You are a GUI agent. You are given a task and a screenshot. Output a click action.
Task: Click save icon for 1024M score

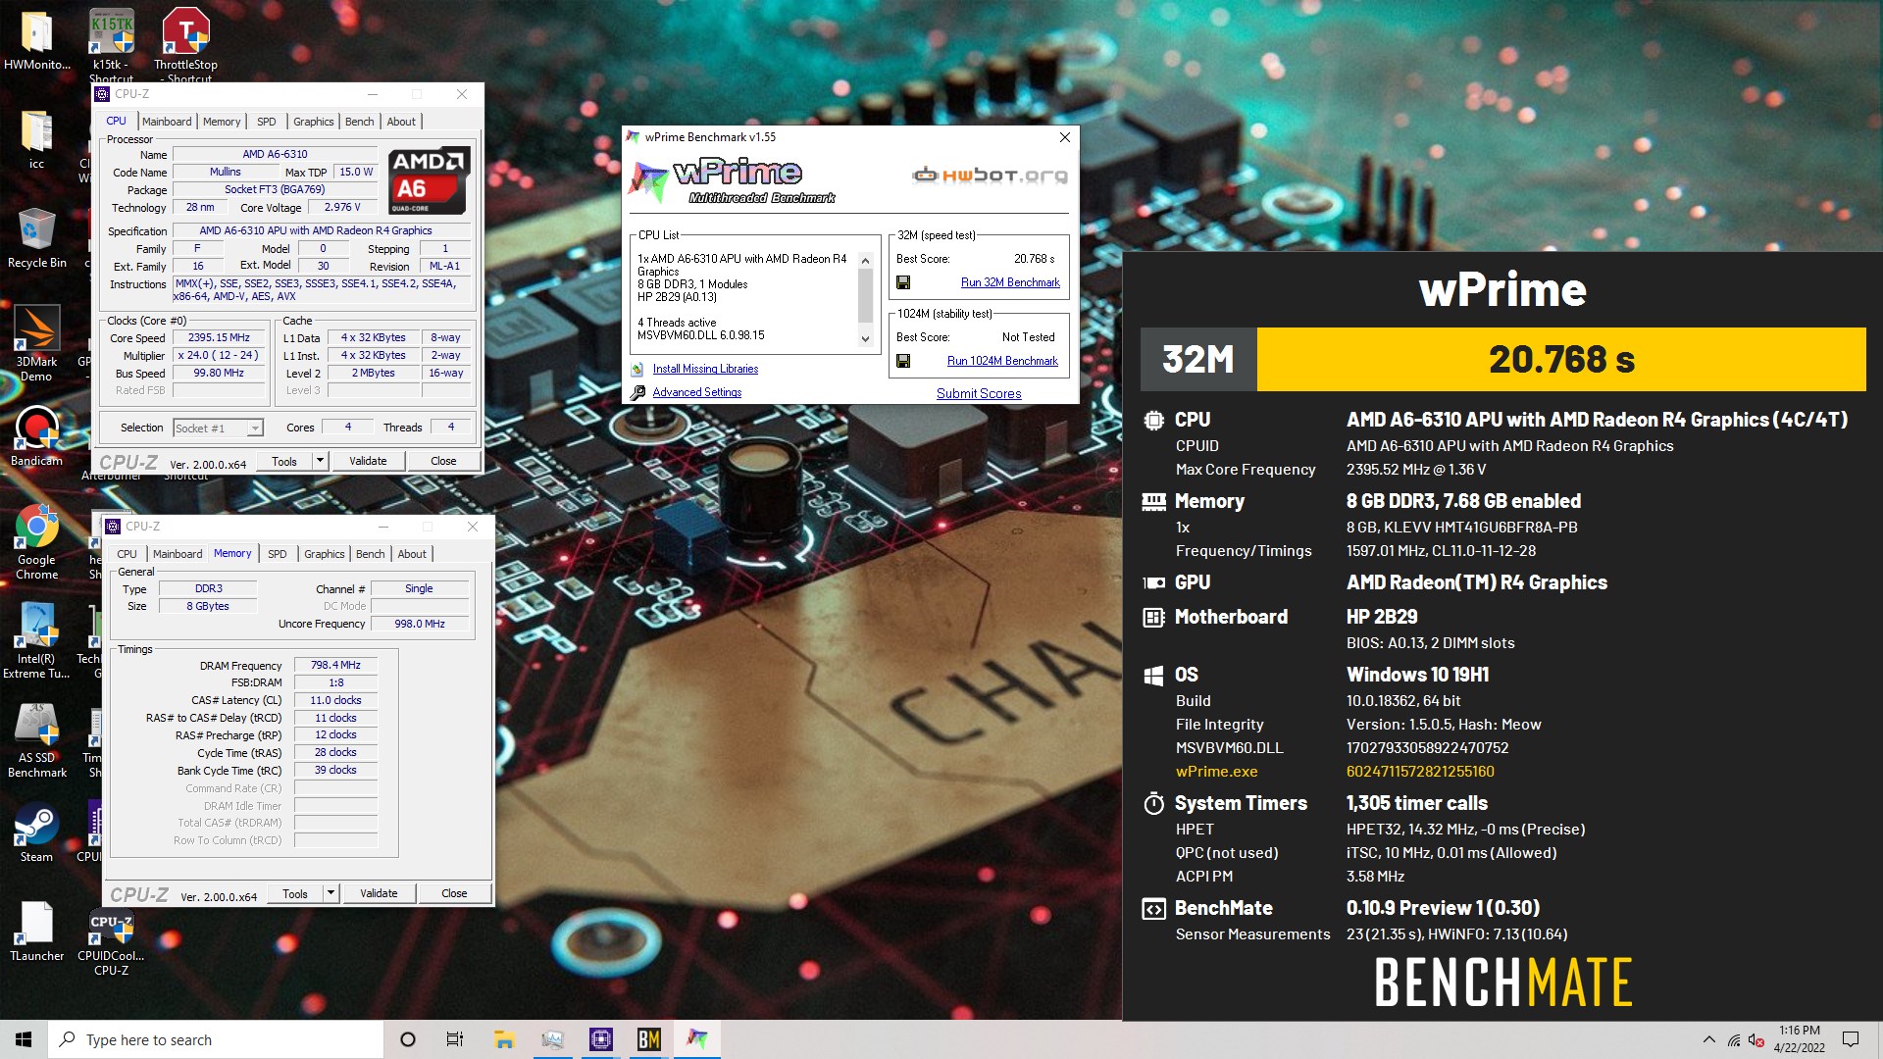(903, 361)
